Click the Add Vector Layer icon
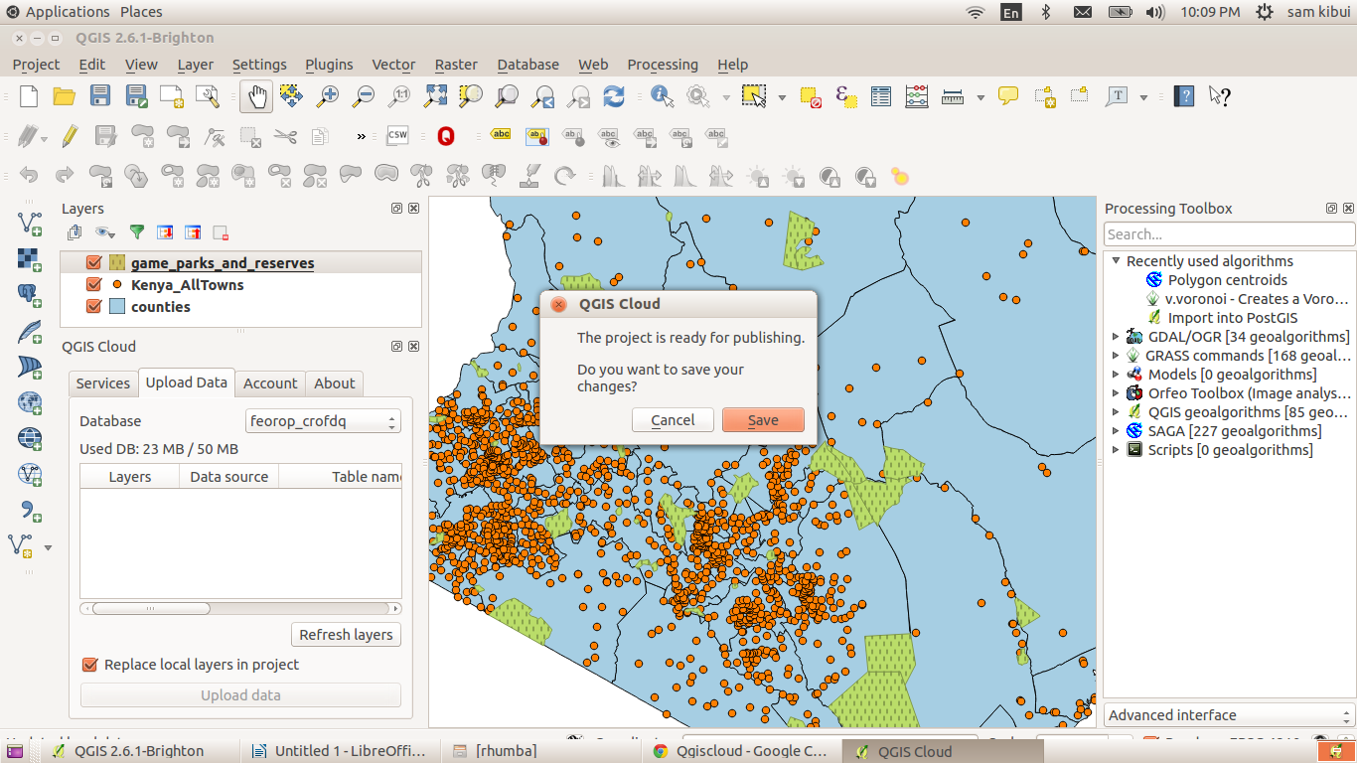The image size is (1357, 763). click(x=30, y=223)
